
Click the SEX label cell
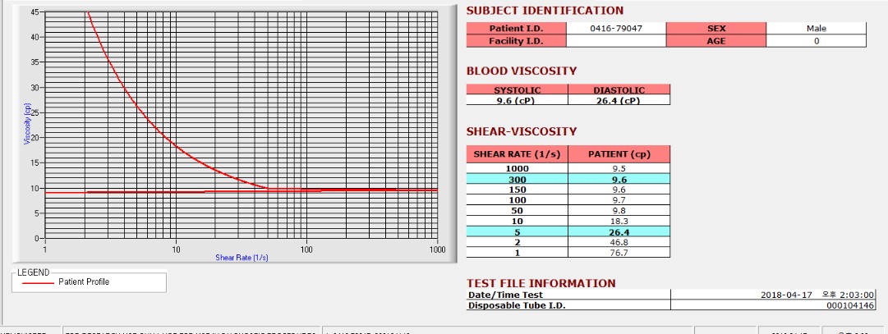(x=716, y=28)
